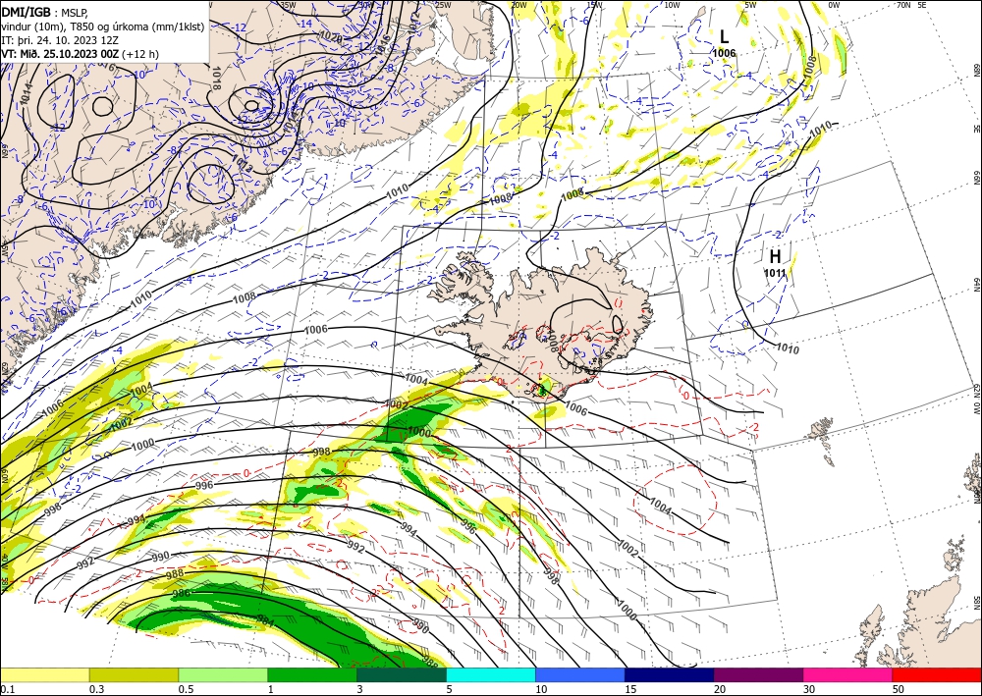Click the navy 15–20 legend swatch
This screenshot has width=982, height=696.
pos(670,674)
